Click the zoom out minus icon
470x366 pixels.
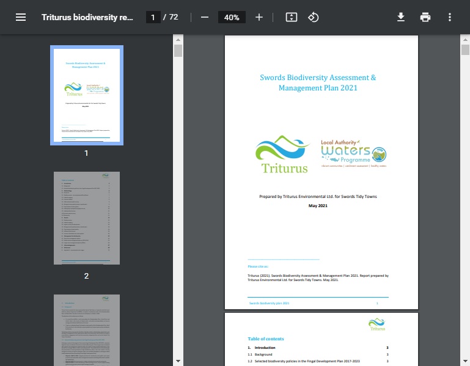point(205,17)
